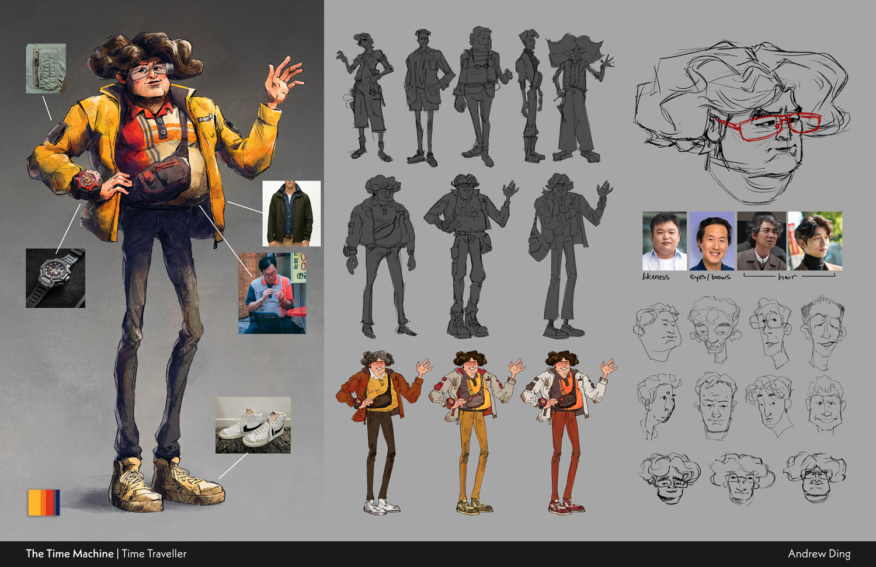Click the handwritten "hair" label
876x567 pixels.
tap(787, 277)
